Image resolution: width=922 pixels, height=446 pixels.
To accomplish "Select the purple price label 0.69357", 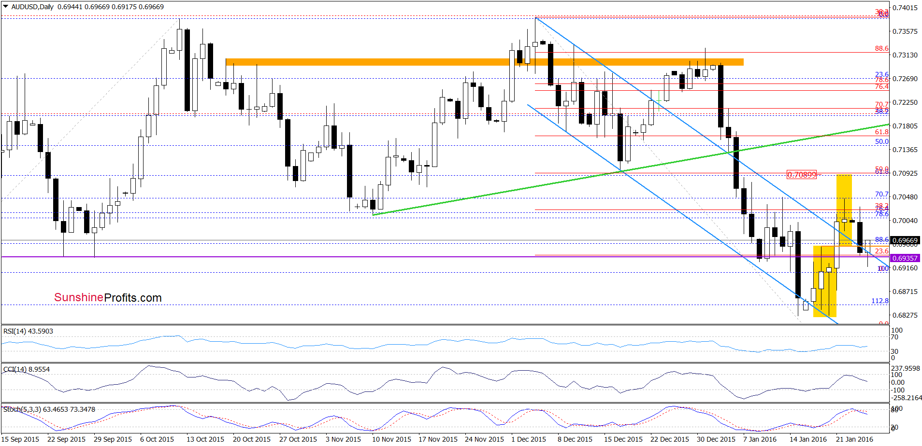I will (905, 258).
